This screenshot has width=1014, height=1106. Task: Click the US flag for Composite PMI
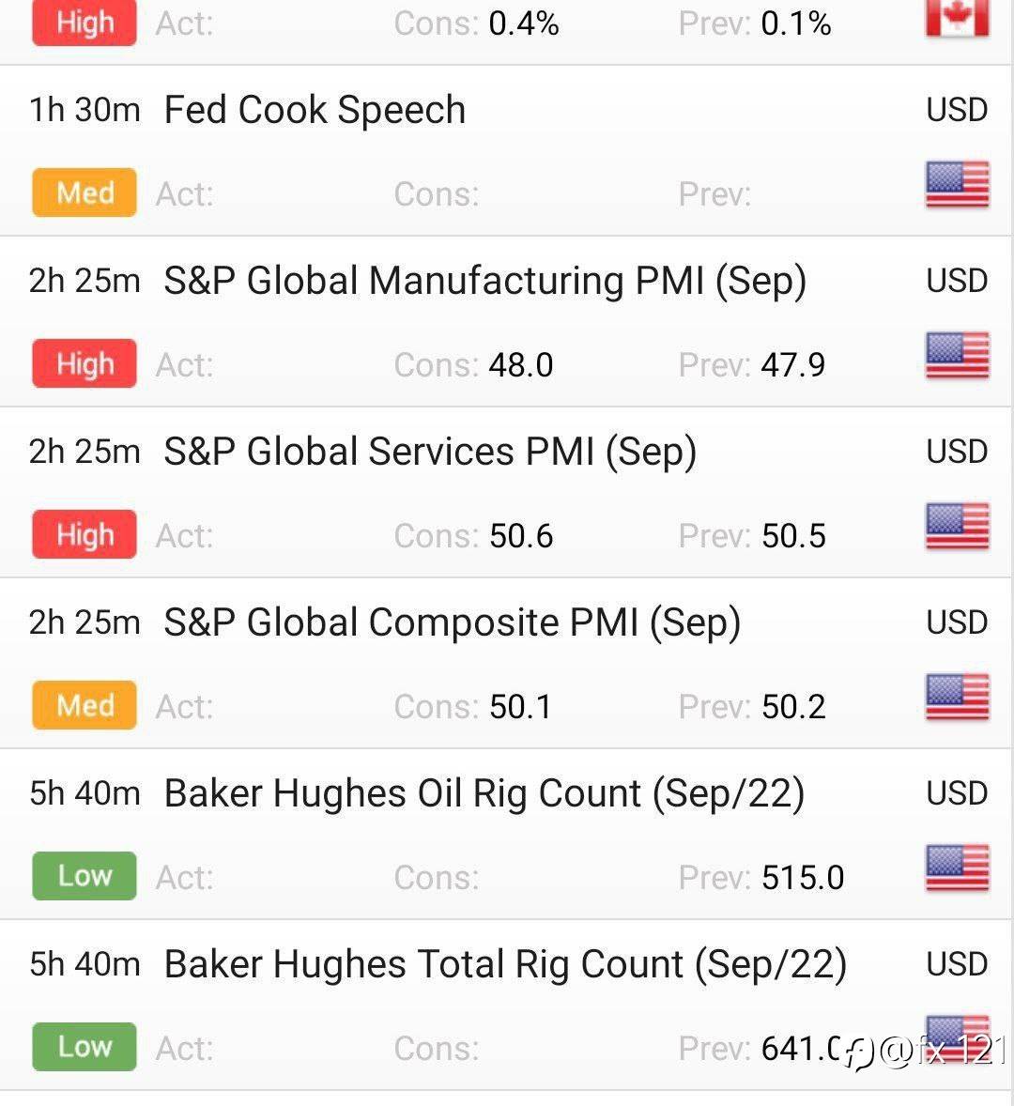point(957,697)
